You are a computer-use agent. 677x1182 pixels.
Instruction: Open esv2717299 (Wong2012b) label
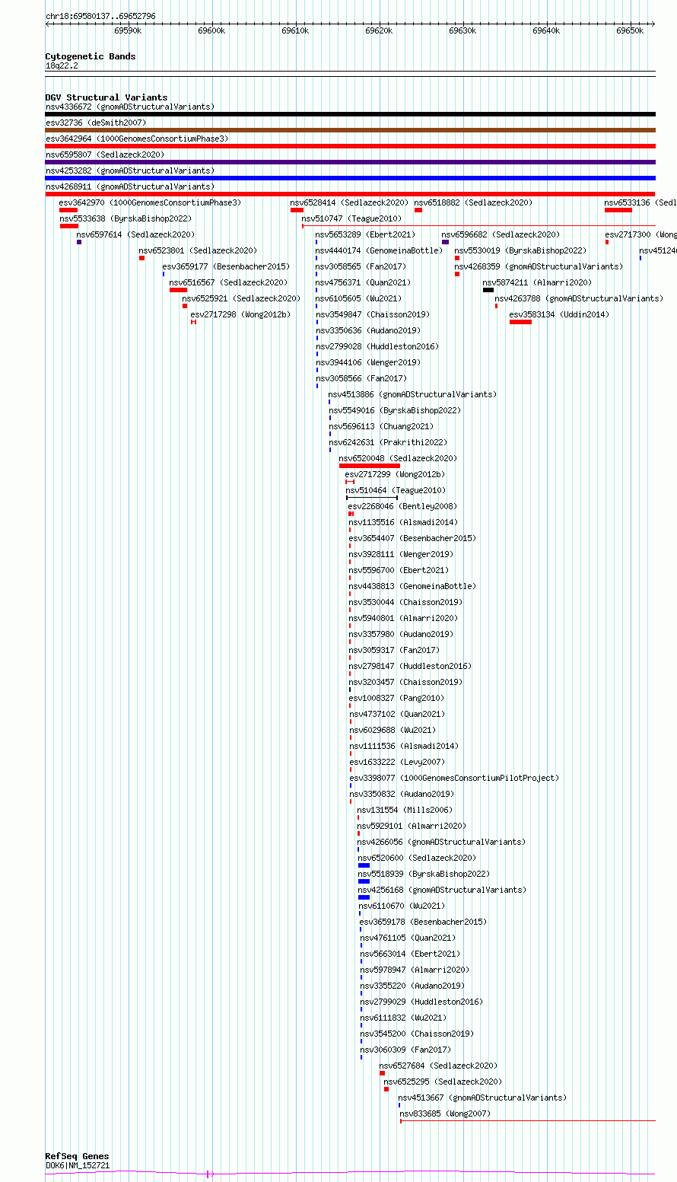395,474
